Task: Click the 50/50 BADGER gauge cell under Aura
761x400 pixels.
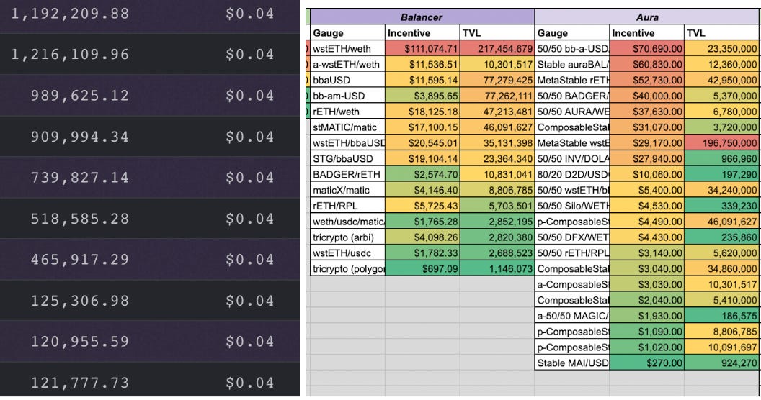Action: (572, 96)
